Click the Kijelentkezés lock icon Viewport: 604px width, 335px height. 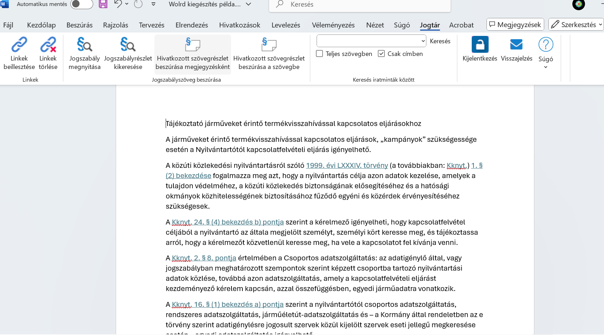[x=480, y=45]
